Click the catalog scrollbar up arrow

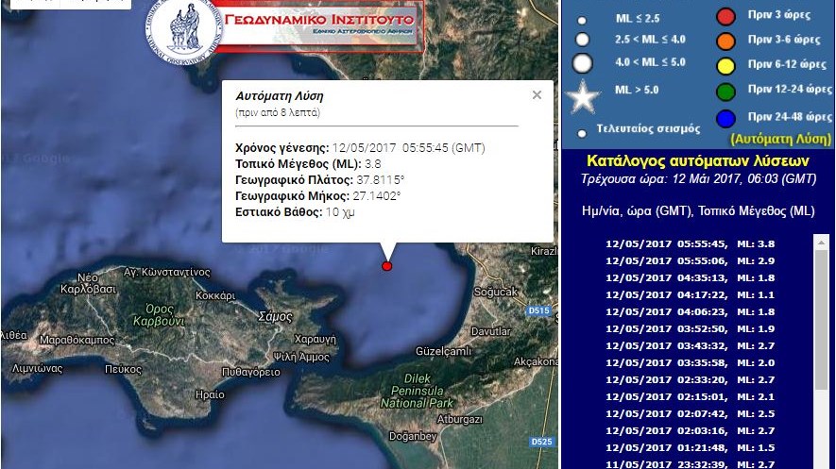click(x=822, y=242)
